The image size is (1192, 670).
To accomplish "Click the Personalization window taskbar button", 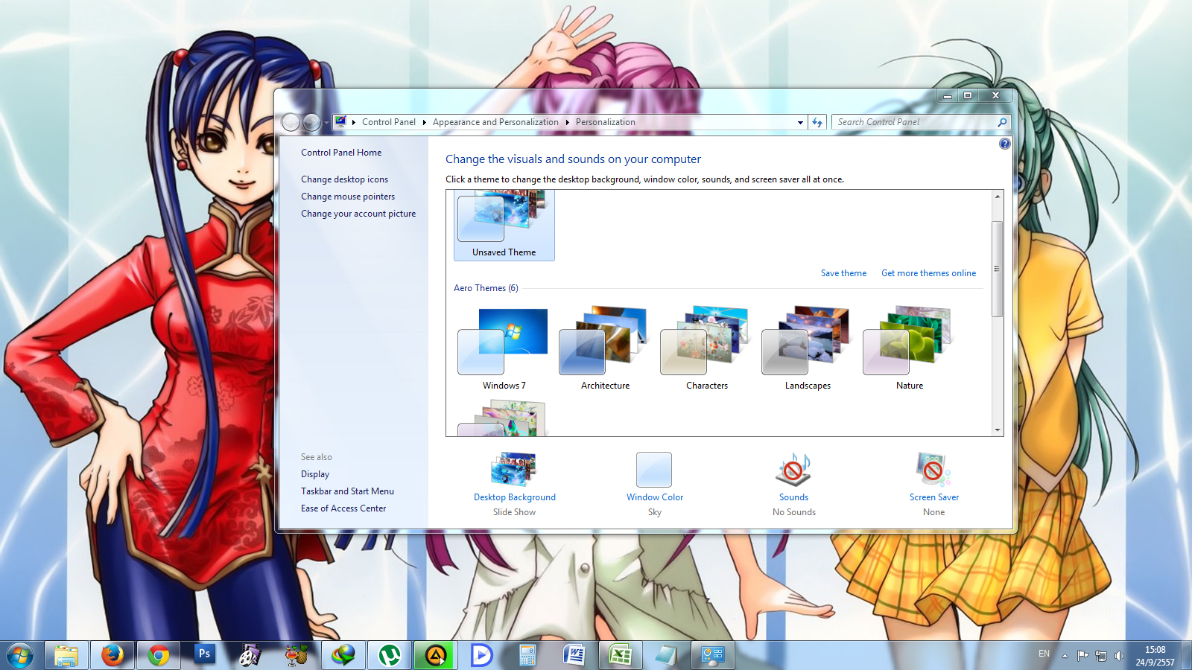I will tap(712, 655).
